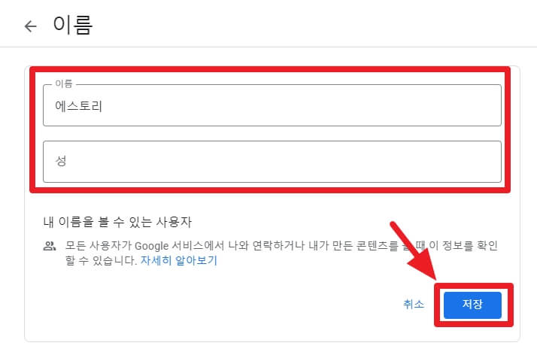Click the people icon beside visibility description
537x364 pixels.
(x=50, y=246)
